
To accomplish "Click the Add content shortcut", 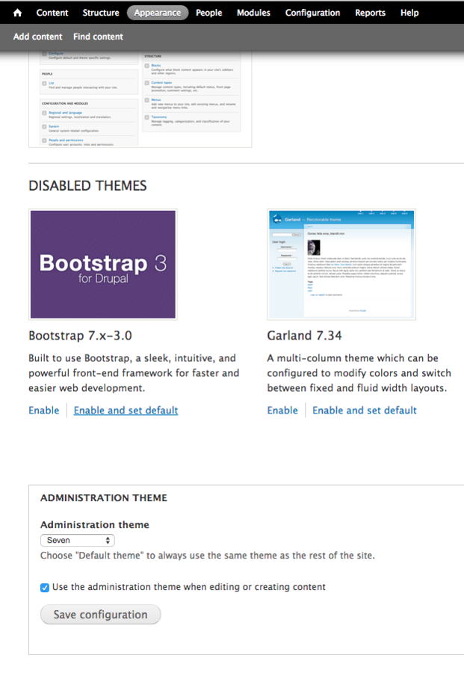I will 38,37.
